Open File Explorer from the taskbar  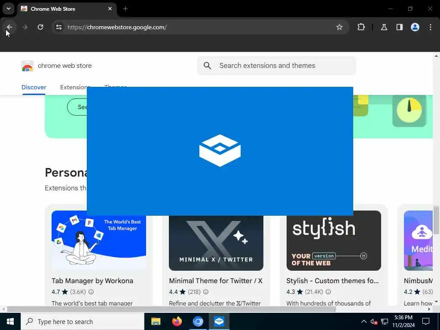(x=156, y=321)
